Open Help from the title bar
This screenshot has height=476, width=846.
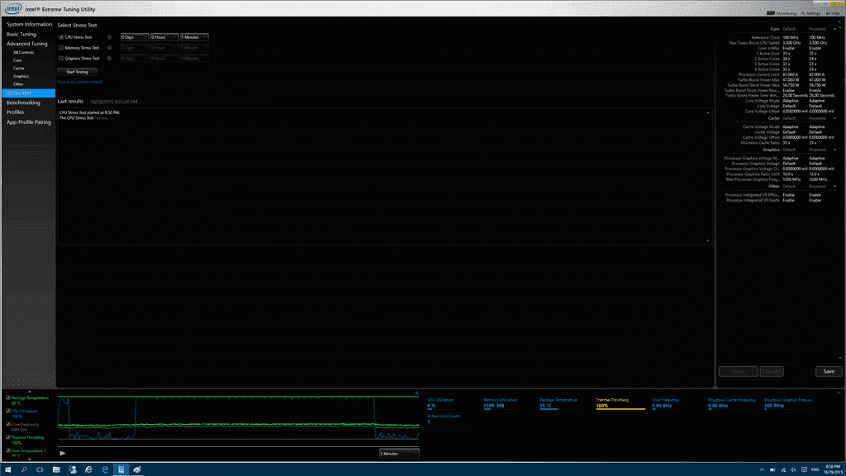click(833, 13)
